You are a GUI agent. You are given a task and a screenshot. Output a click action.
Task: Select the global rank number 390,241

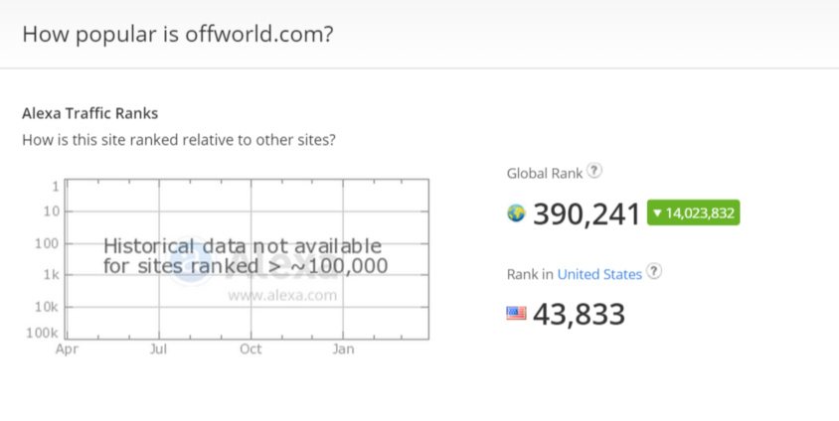click(587, 214)
